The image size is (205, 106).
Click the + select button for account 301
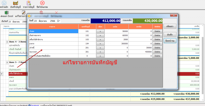click(100, 52)
